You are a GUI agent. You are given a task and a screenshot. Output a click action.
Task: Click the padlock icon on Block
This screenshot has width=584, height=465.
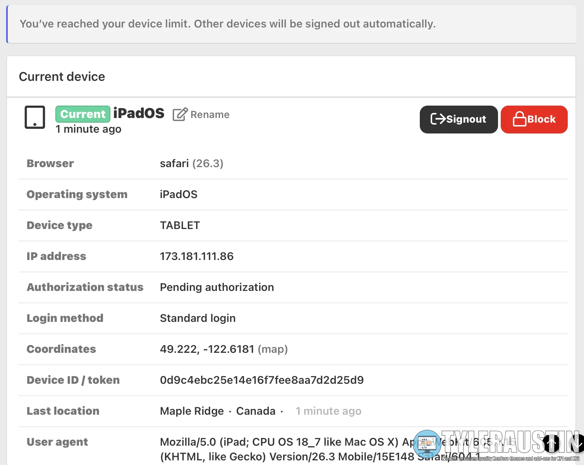click(x=519, y=119)
